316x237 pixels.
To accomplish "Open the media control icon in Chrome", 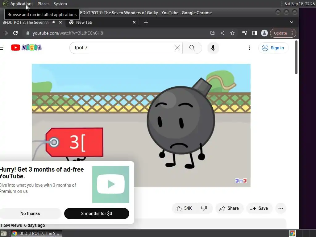I will point(244,33).
